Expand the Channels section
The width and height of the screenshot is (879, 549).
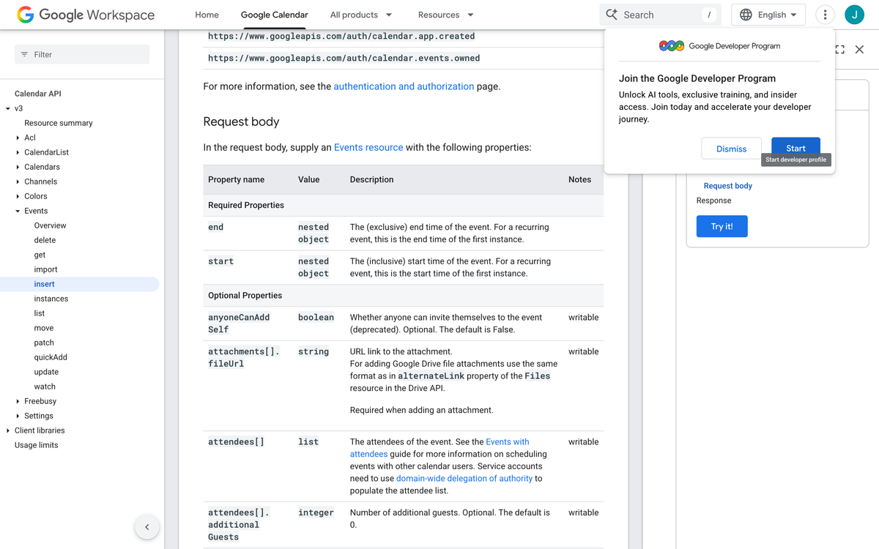click(18, 182)
